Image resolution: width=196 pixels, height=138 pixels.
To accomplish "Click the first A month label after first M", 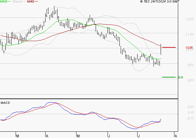I will pyautogui.click(x=47, y=136).
